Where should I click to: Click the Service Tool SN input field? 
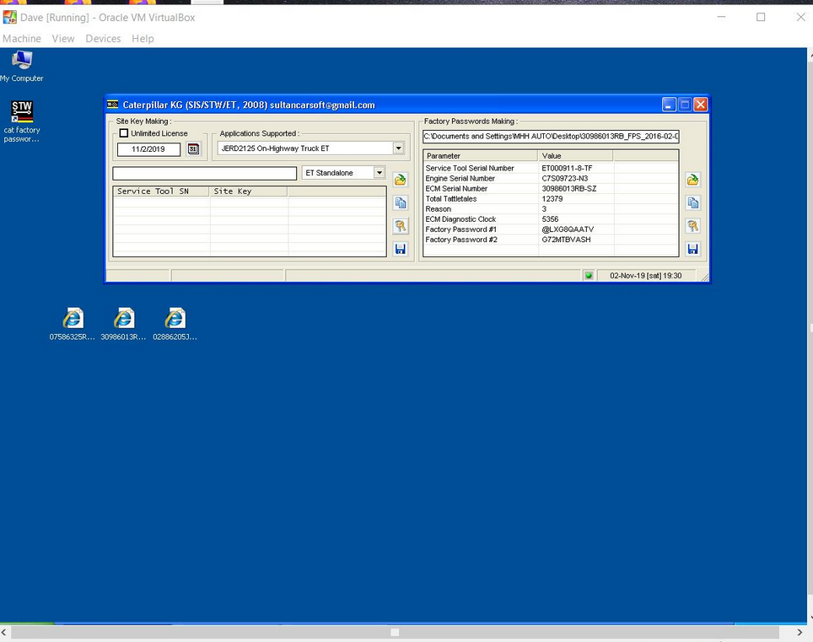(204, 173)
